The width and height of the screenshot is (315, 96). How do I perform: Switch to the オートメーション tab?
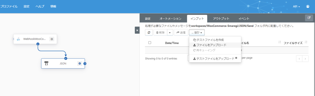pyautogui.click(x=170, y=18)
